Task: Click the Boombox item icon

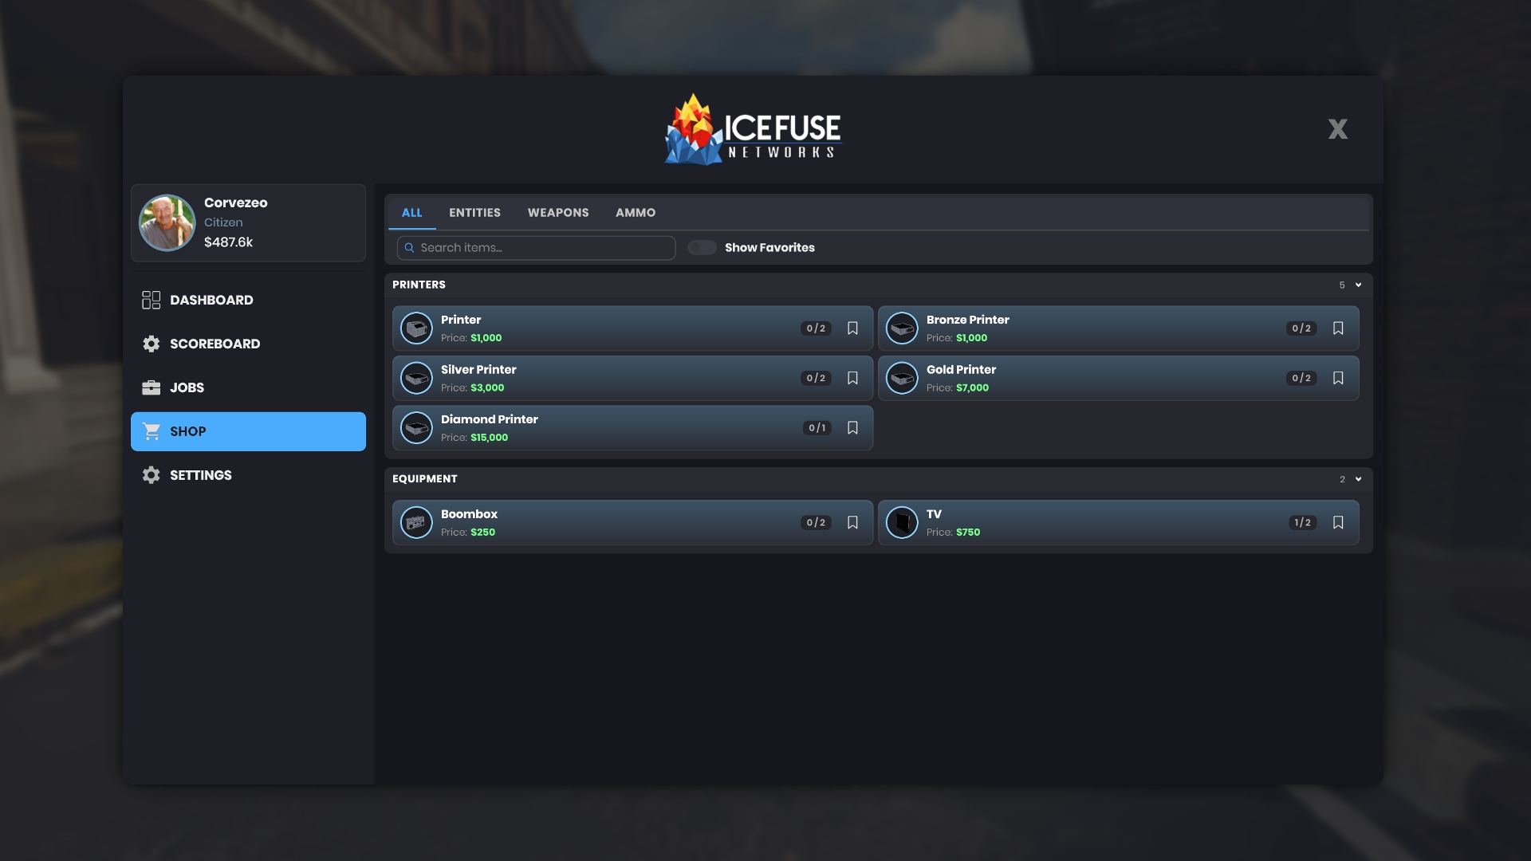Action: 416,522
